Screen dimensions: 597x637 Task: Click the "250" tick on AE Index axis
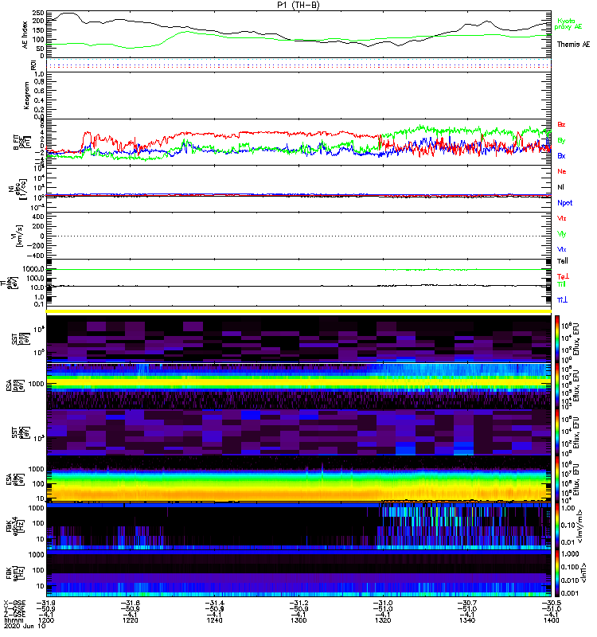[38, 13]
